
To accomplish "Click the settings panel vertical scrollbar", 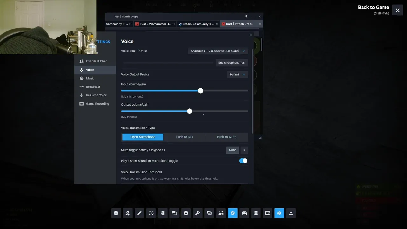I will 252,91.
